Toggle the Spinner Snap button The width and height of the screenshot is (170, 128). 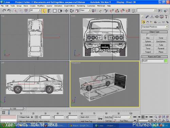128,11
